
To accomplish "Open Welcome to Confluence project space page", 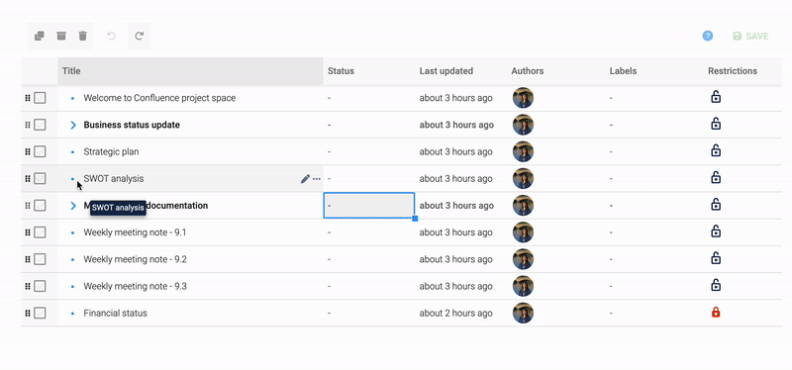I will 159,98.
